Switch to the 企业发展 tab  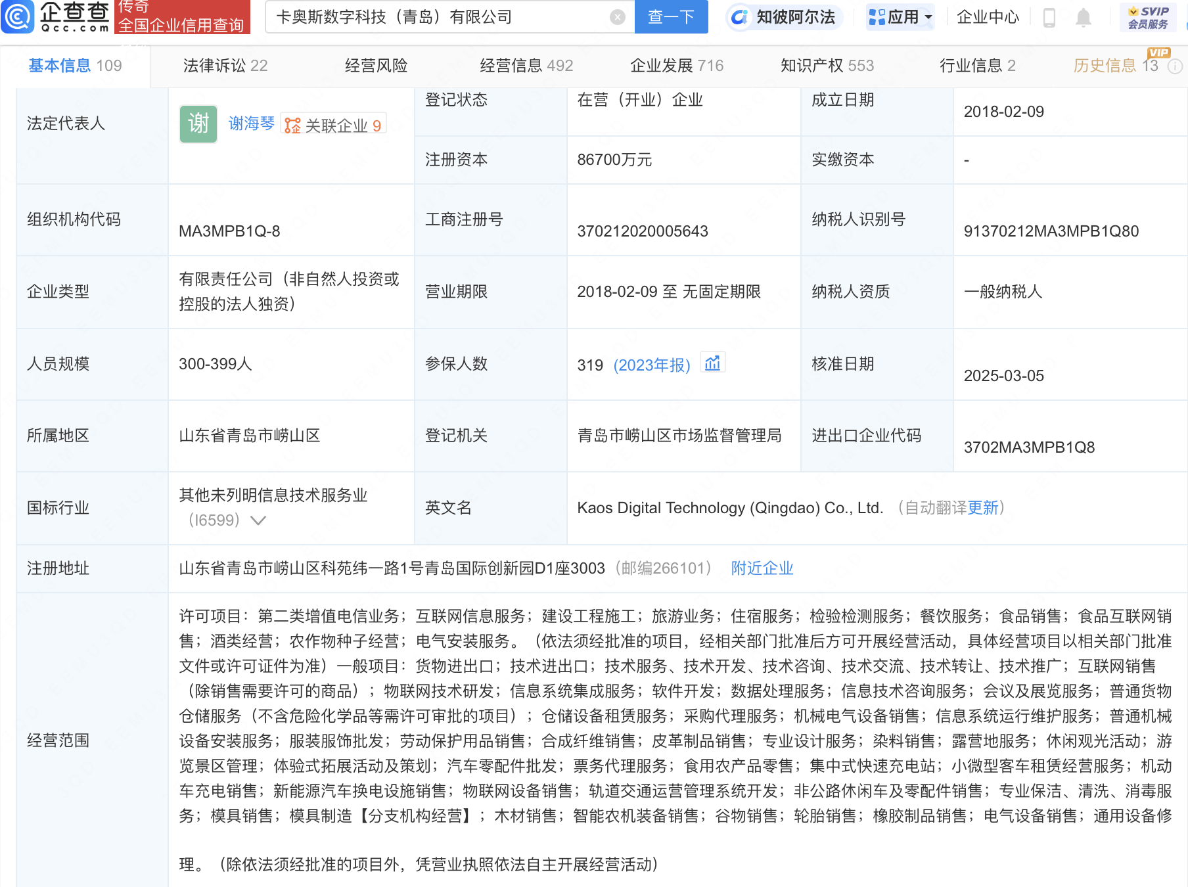[677, 66]
